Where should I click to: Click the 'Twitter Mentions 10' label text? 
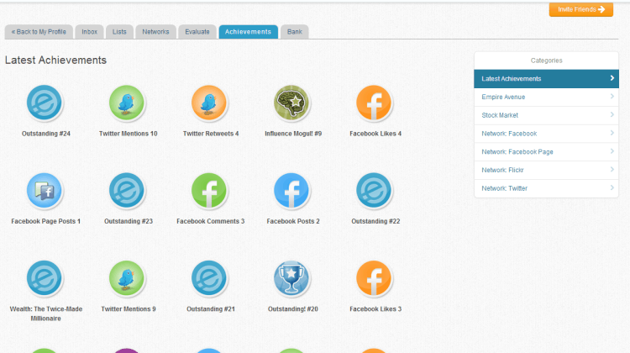pos(129,134)
